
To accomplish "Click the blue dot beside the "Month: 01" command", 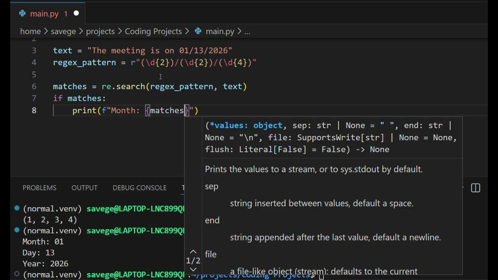I will click(x=17, y=230).
